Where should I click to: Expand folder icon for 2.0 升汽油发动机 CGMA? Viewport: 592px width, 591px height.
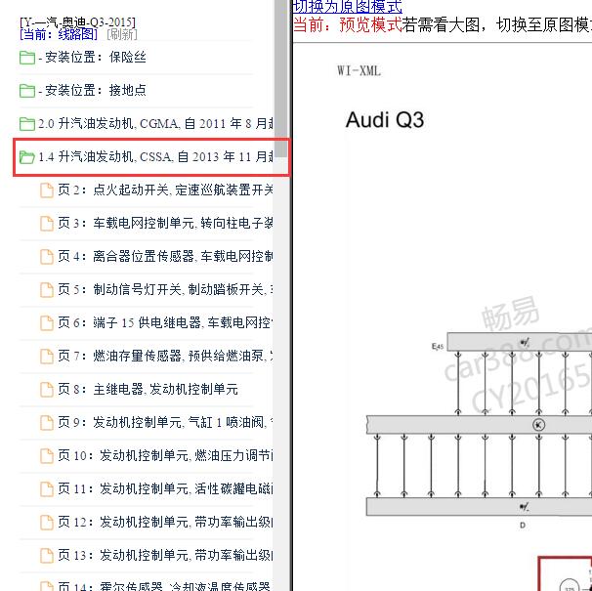point(27,124)
